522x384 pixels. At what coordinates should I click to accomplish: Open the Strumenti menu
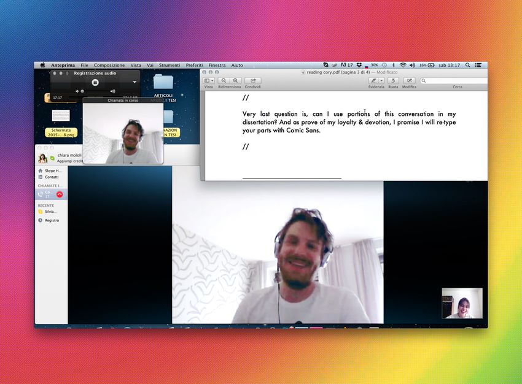169,65
